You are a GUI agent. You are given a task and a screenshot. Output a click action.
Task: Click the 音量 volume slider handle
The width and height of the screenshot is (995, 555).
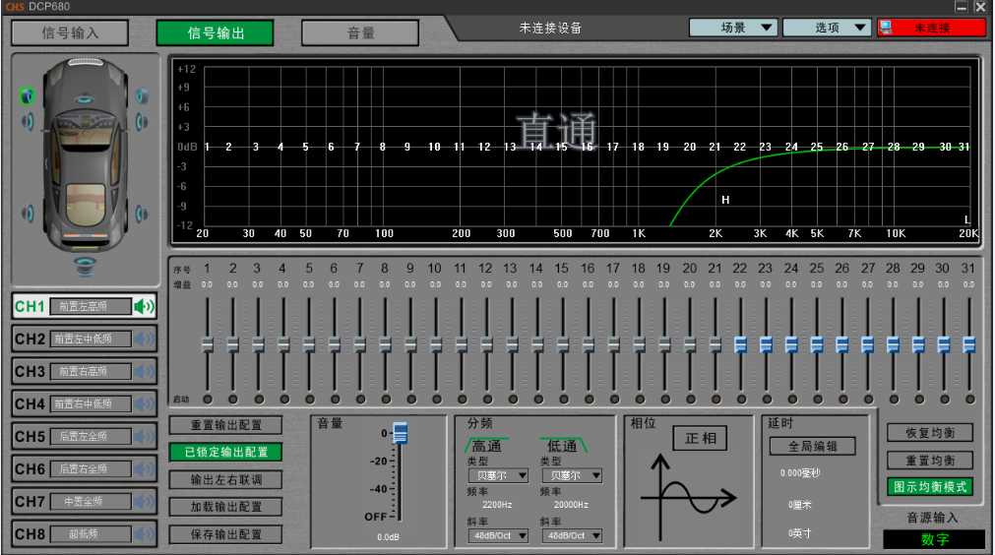(400, 434)
